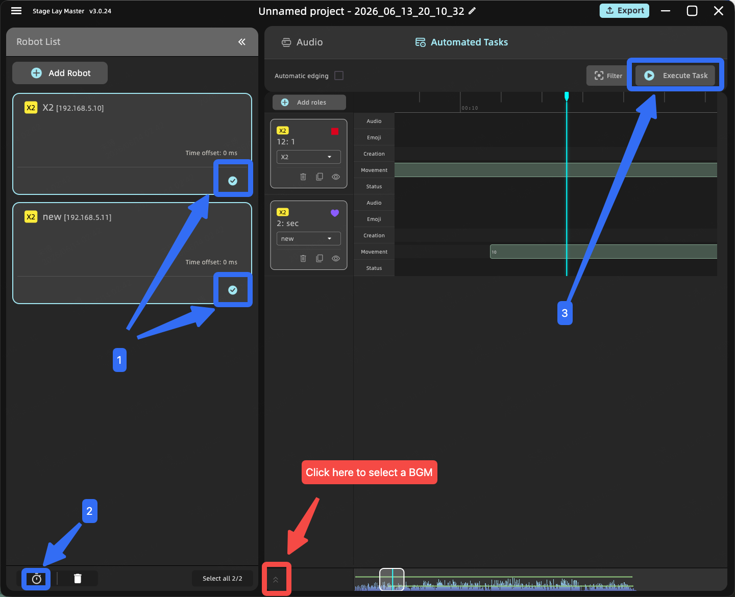
Task: Click the Execute Task button
Action: click(x=675, y=76)
